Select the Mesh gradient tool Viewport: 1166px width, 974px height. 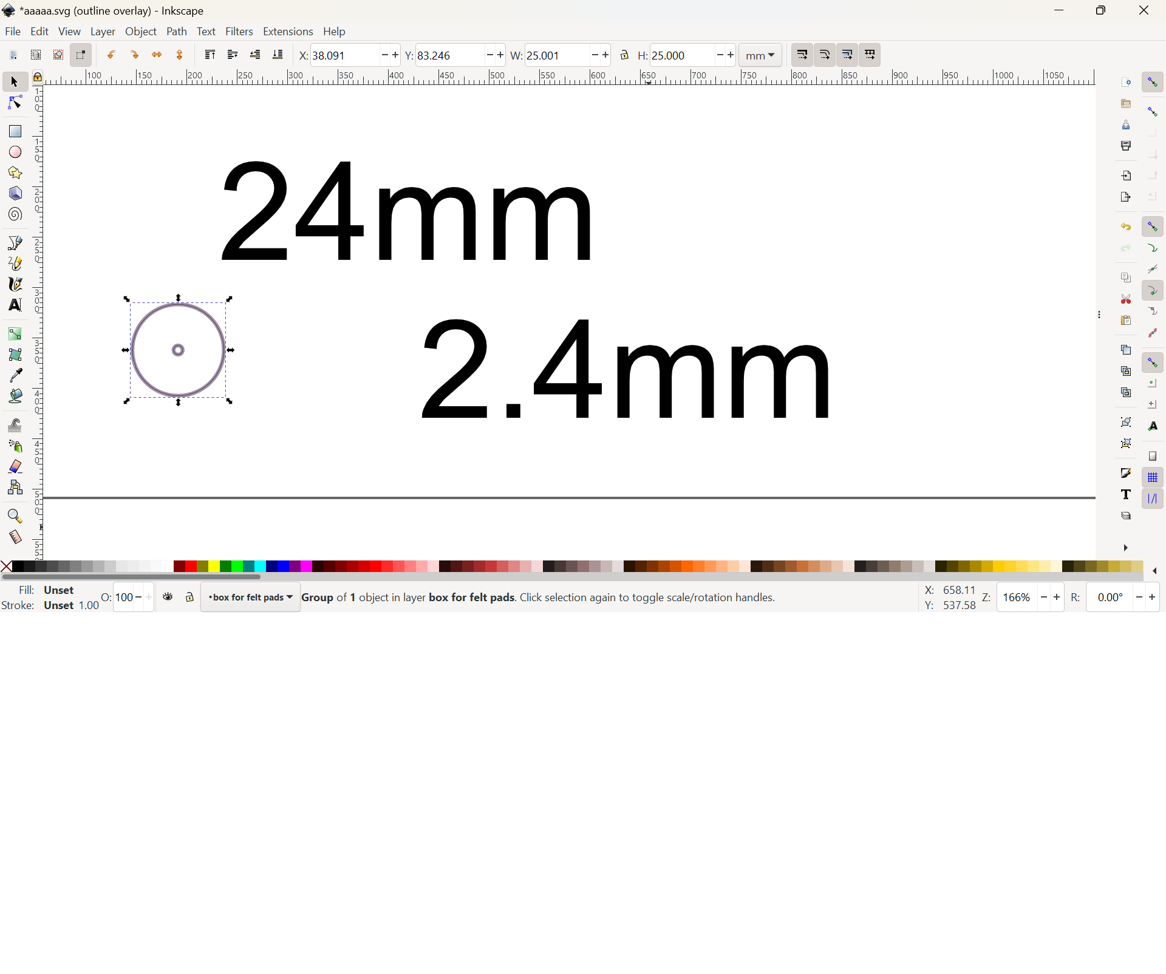pyautogui.click(x=15, y=355)
